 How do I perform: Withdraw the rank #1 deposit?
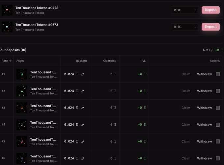[x=205, y=74]
